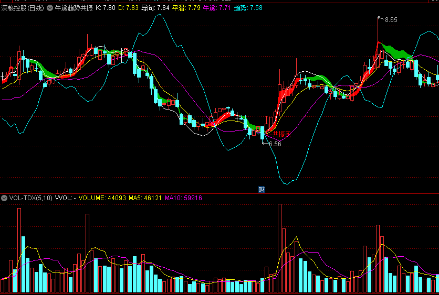Image resolution: width=439 pixels, height=295 pixels.
Task: Click the 8.65 high price annotation
Action: tap(391, 20)
